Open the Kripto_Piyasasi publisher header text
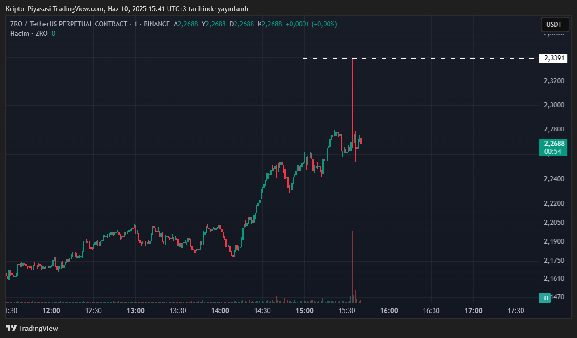Viewport: 577px width, 338px height. click(126, 9)
